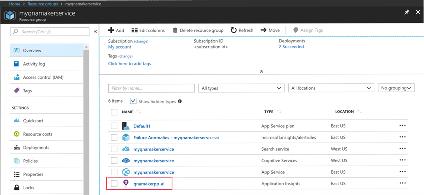
Task: Open the All locations dropdown
Action: 331,88
